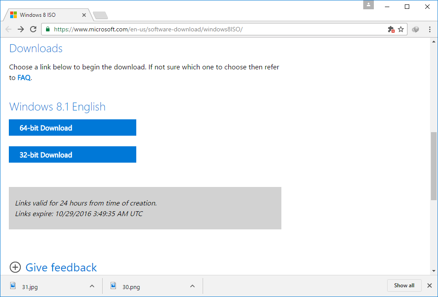The image size is (438, 297).
Task: Click the links expire date text
Action: 79,214
